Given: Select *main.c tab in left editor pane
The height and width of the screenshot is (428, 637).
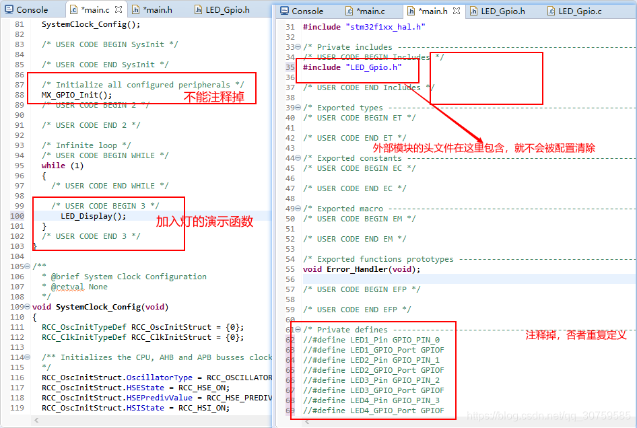Looking at the screenshot, I should pyautogui.click(x=95, y=9).
